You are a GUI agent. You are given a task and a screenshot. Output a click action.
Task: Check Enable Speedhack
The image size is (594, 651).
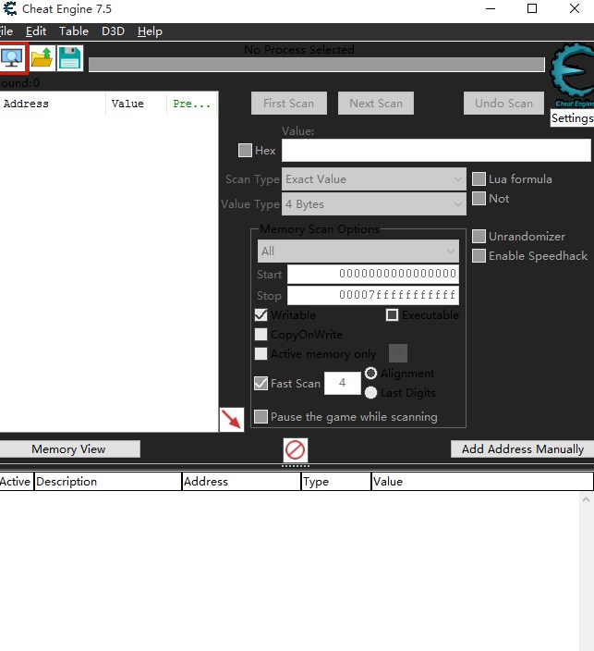pyautogui.click(x=479, y=256)
